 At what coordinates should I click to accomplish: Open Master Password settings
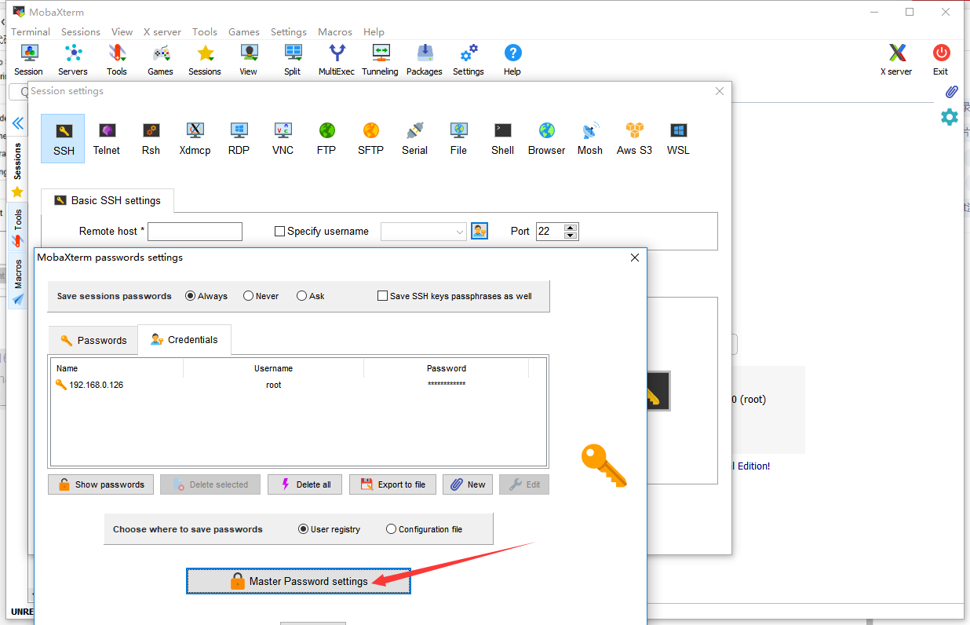pos(298,581)
